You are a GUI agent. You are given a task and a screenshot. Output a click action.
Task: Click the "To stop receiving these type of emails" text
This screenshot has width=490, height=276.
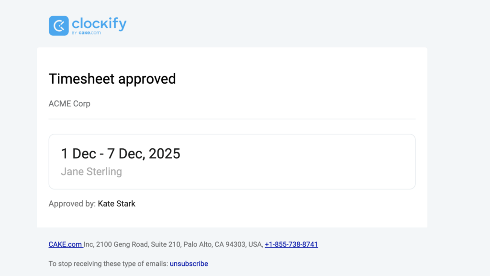[108, 264]
